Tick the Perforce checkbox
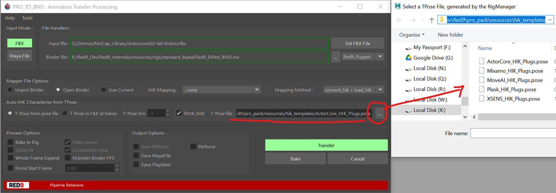556x193 pixels. (193, 146)
